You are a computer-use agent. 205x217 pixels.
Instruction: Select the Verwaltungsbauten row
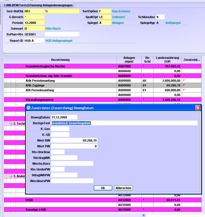(103, 100)
